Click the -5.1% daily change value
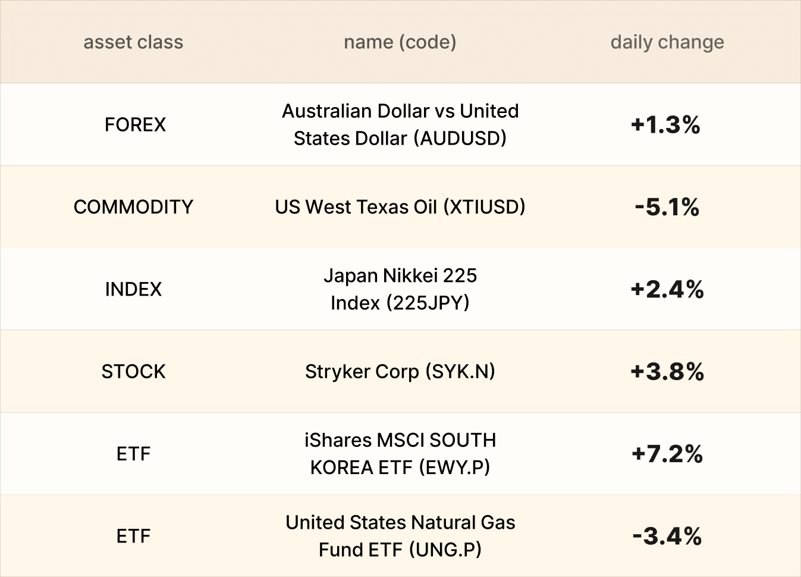This screenshot has height=577, width=801. [667, 207]
